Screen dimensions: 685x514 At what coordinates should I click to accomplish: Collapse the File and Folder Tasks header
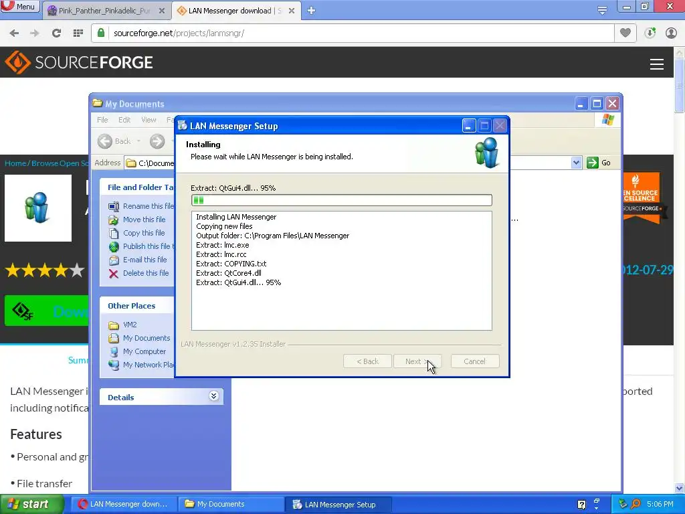(137, 187)
